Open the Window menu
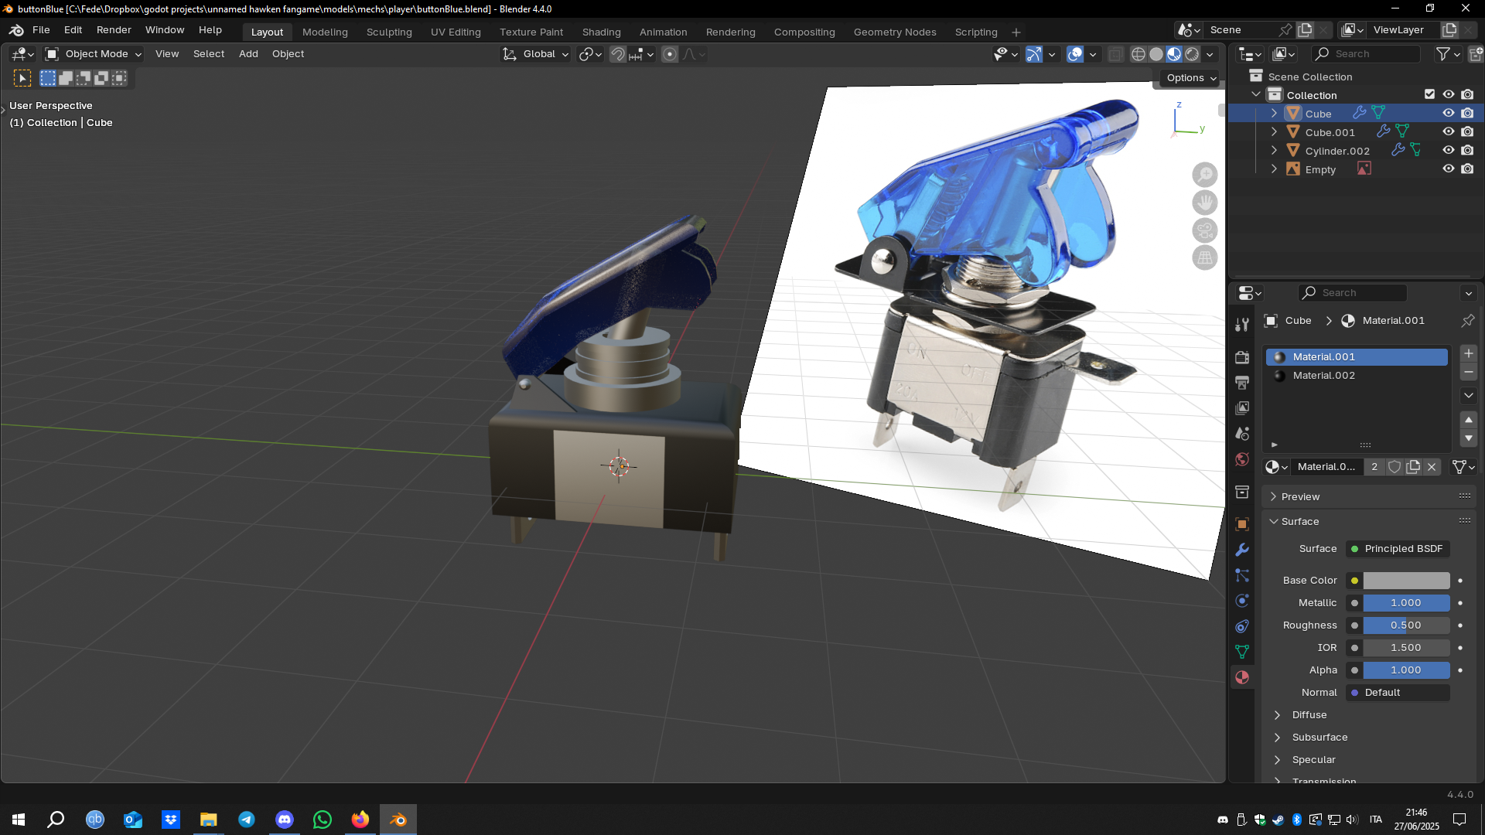Viewport: 1485px width, 835px height. click(165, 30)
